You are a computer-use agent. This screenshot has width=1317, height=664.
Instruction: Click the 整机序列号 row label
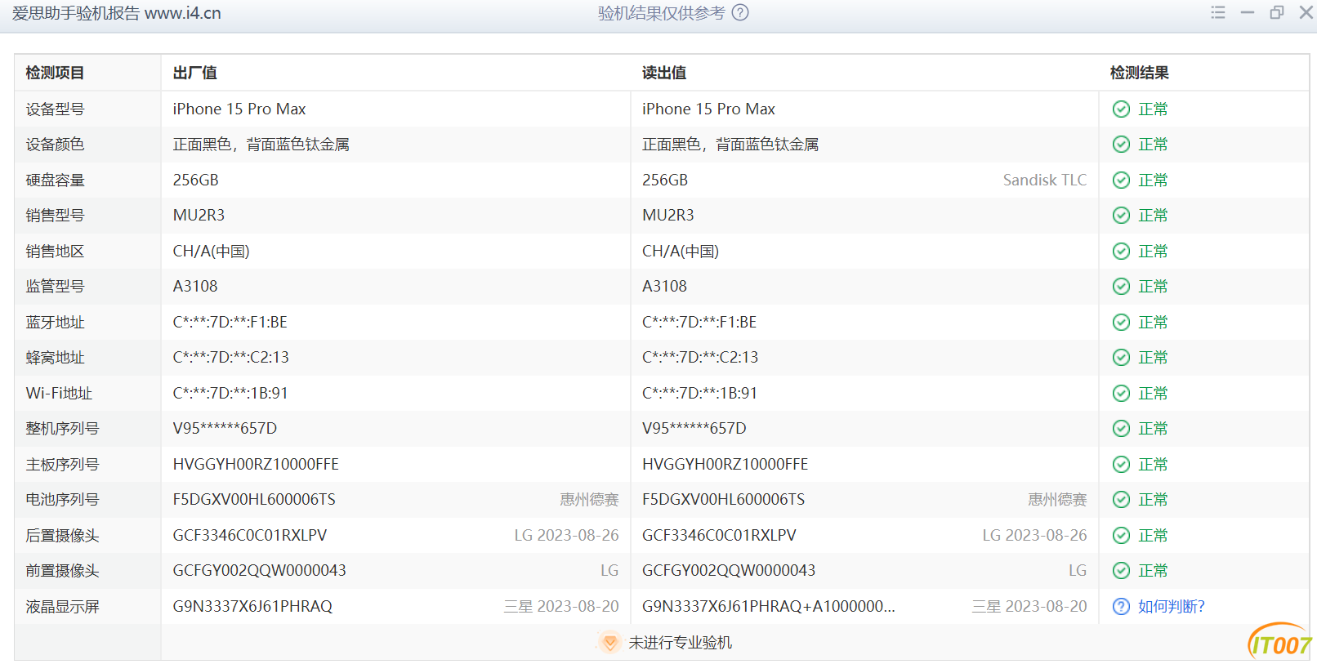pyautogui.click(x=62, y=429)
